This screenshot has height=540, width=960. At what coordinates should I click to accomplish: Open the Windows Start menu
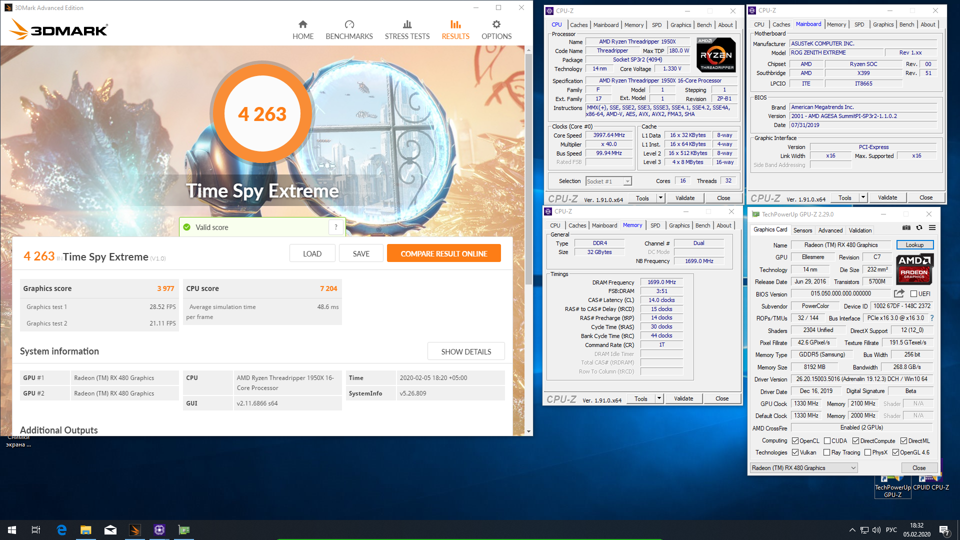[x=12, y=530]
